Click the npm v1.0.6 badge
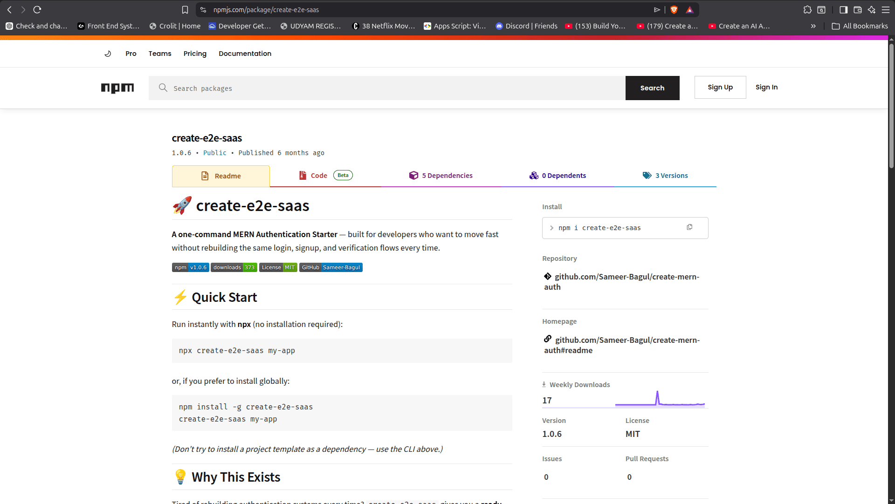 click(190, 267)
